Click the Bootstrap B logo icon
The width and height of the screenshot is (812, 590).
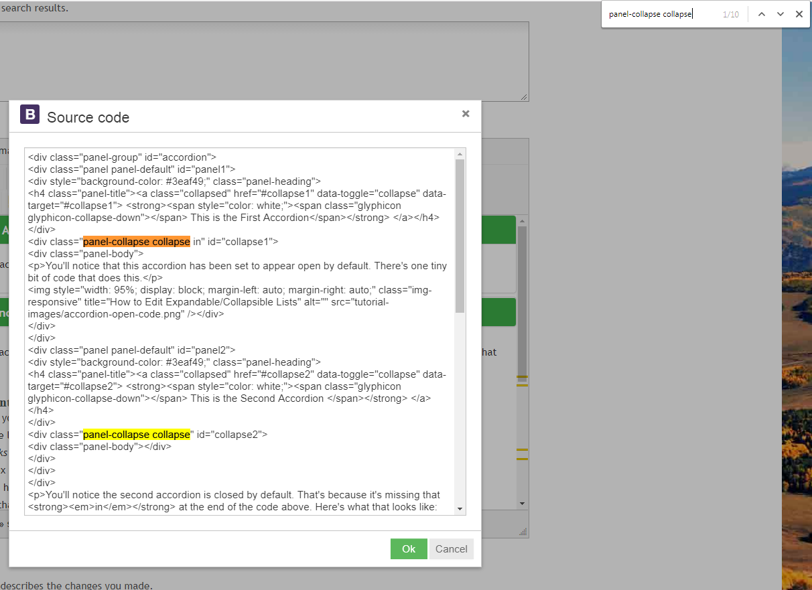click(29, 115)
